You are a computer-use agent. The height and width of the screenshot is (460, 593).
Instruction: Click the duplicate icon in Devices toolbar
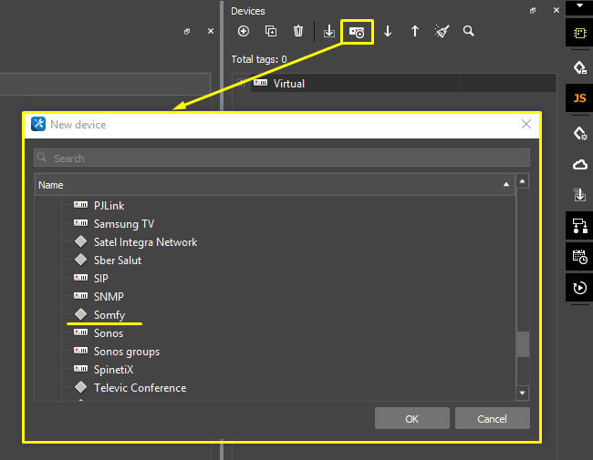click(271, 31)
